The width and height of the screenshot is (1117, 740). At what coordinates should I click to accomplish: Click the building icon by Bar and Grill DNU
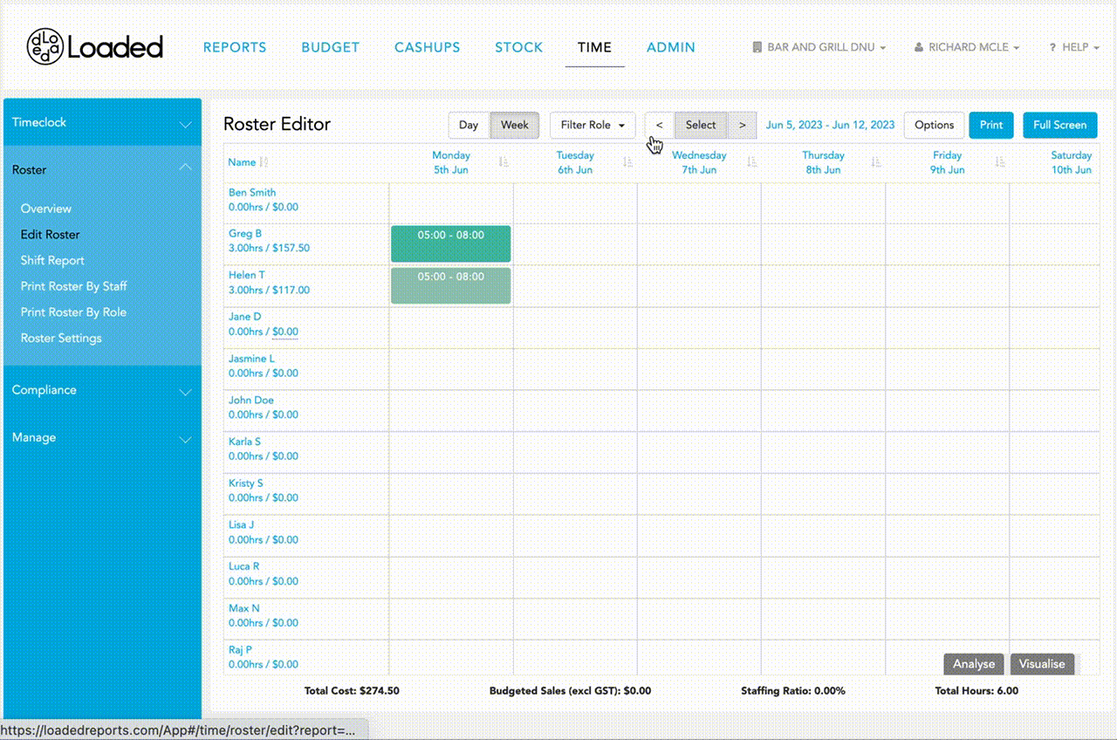tap(757, 47)
